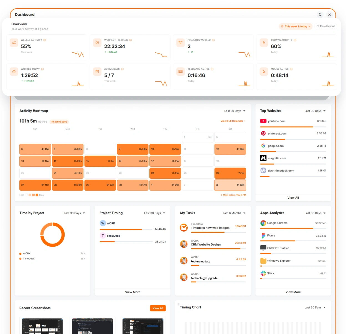Select heatmap day 9 with 6h 30m
Viewport: 346px width, 334px height.
click(x=133, y=149)
